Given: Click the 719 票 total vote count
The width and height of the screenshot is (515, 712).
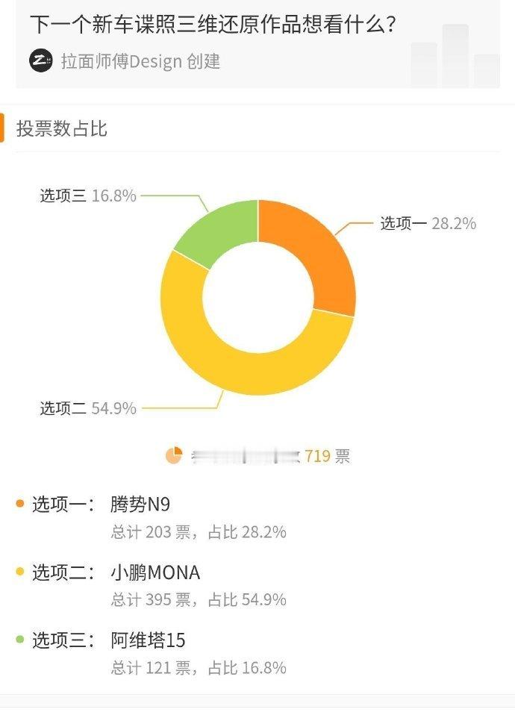Looking at the screenshot, I should pos(327,456).
